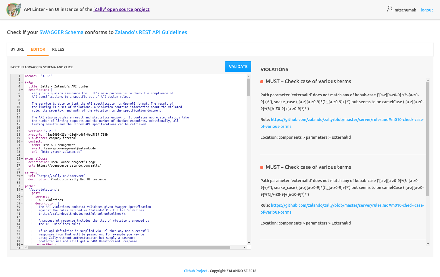
Task: Select the EDITOR tab
Action: [38, 49]
